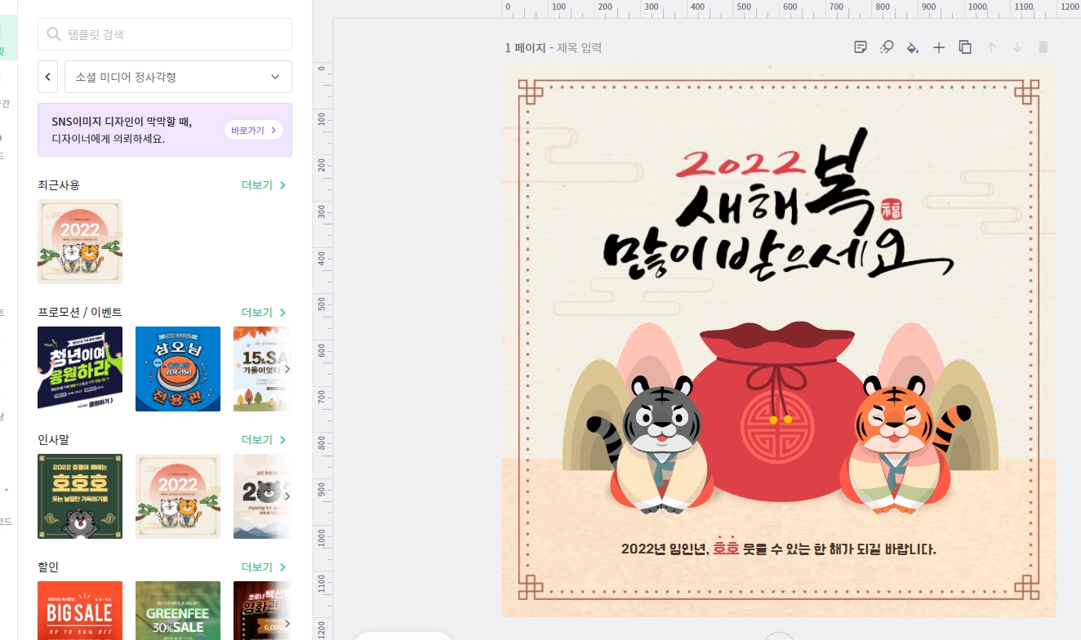Show next templates in 인사말 row
Viewport: 1081px width, 640px height.
click(286, 496)
